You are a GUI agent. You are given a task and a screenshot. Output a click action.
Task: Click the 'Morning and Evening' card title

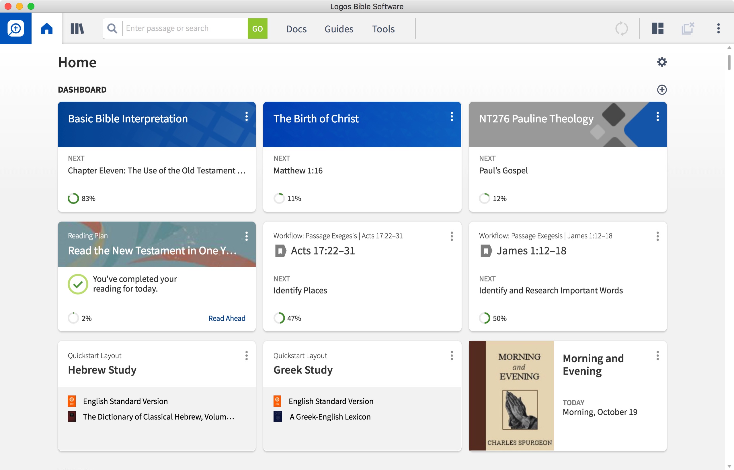point(593,365)
